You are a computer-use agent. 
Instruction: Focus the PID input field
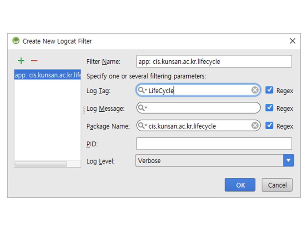point(214,144)
